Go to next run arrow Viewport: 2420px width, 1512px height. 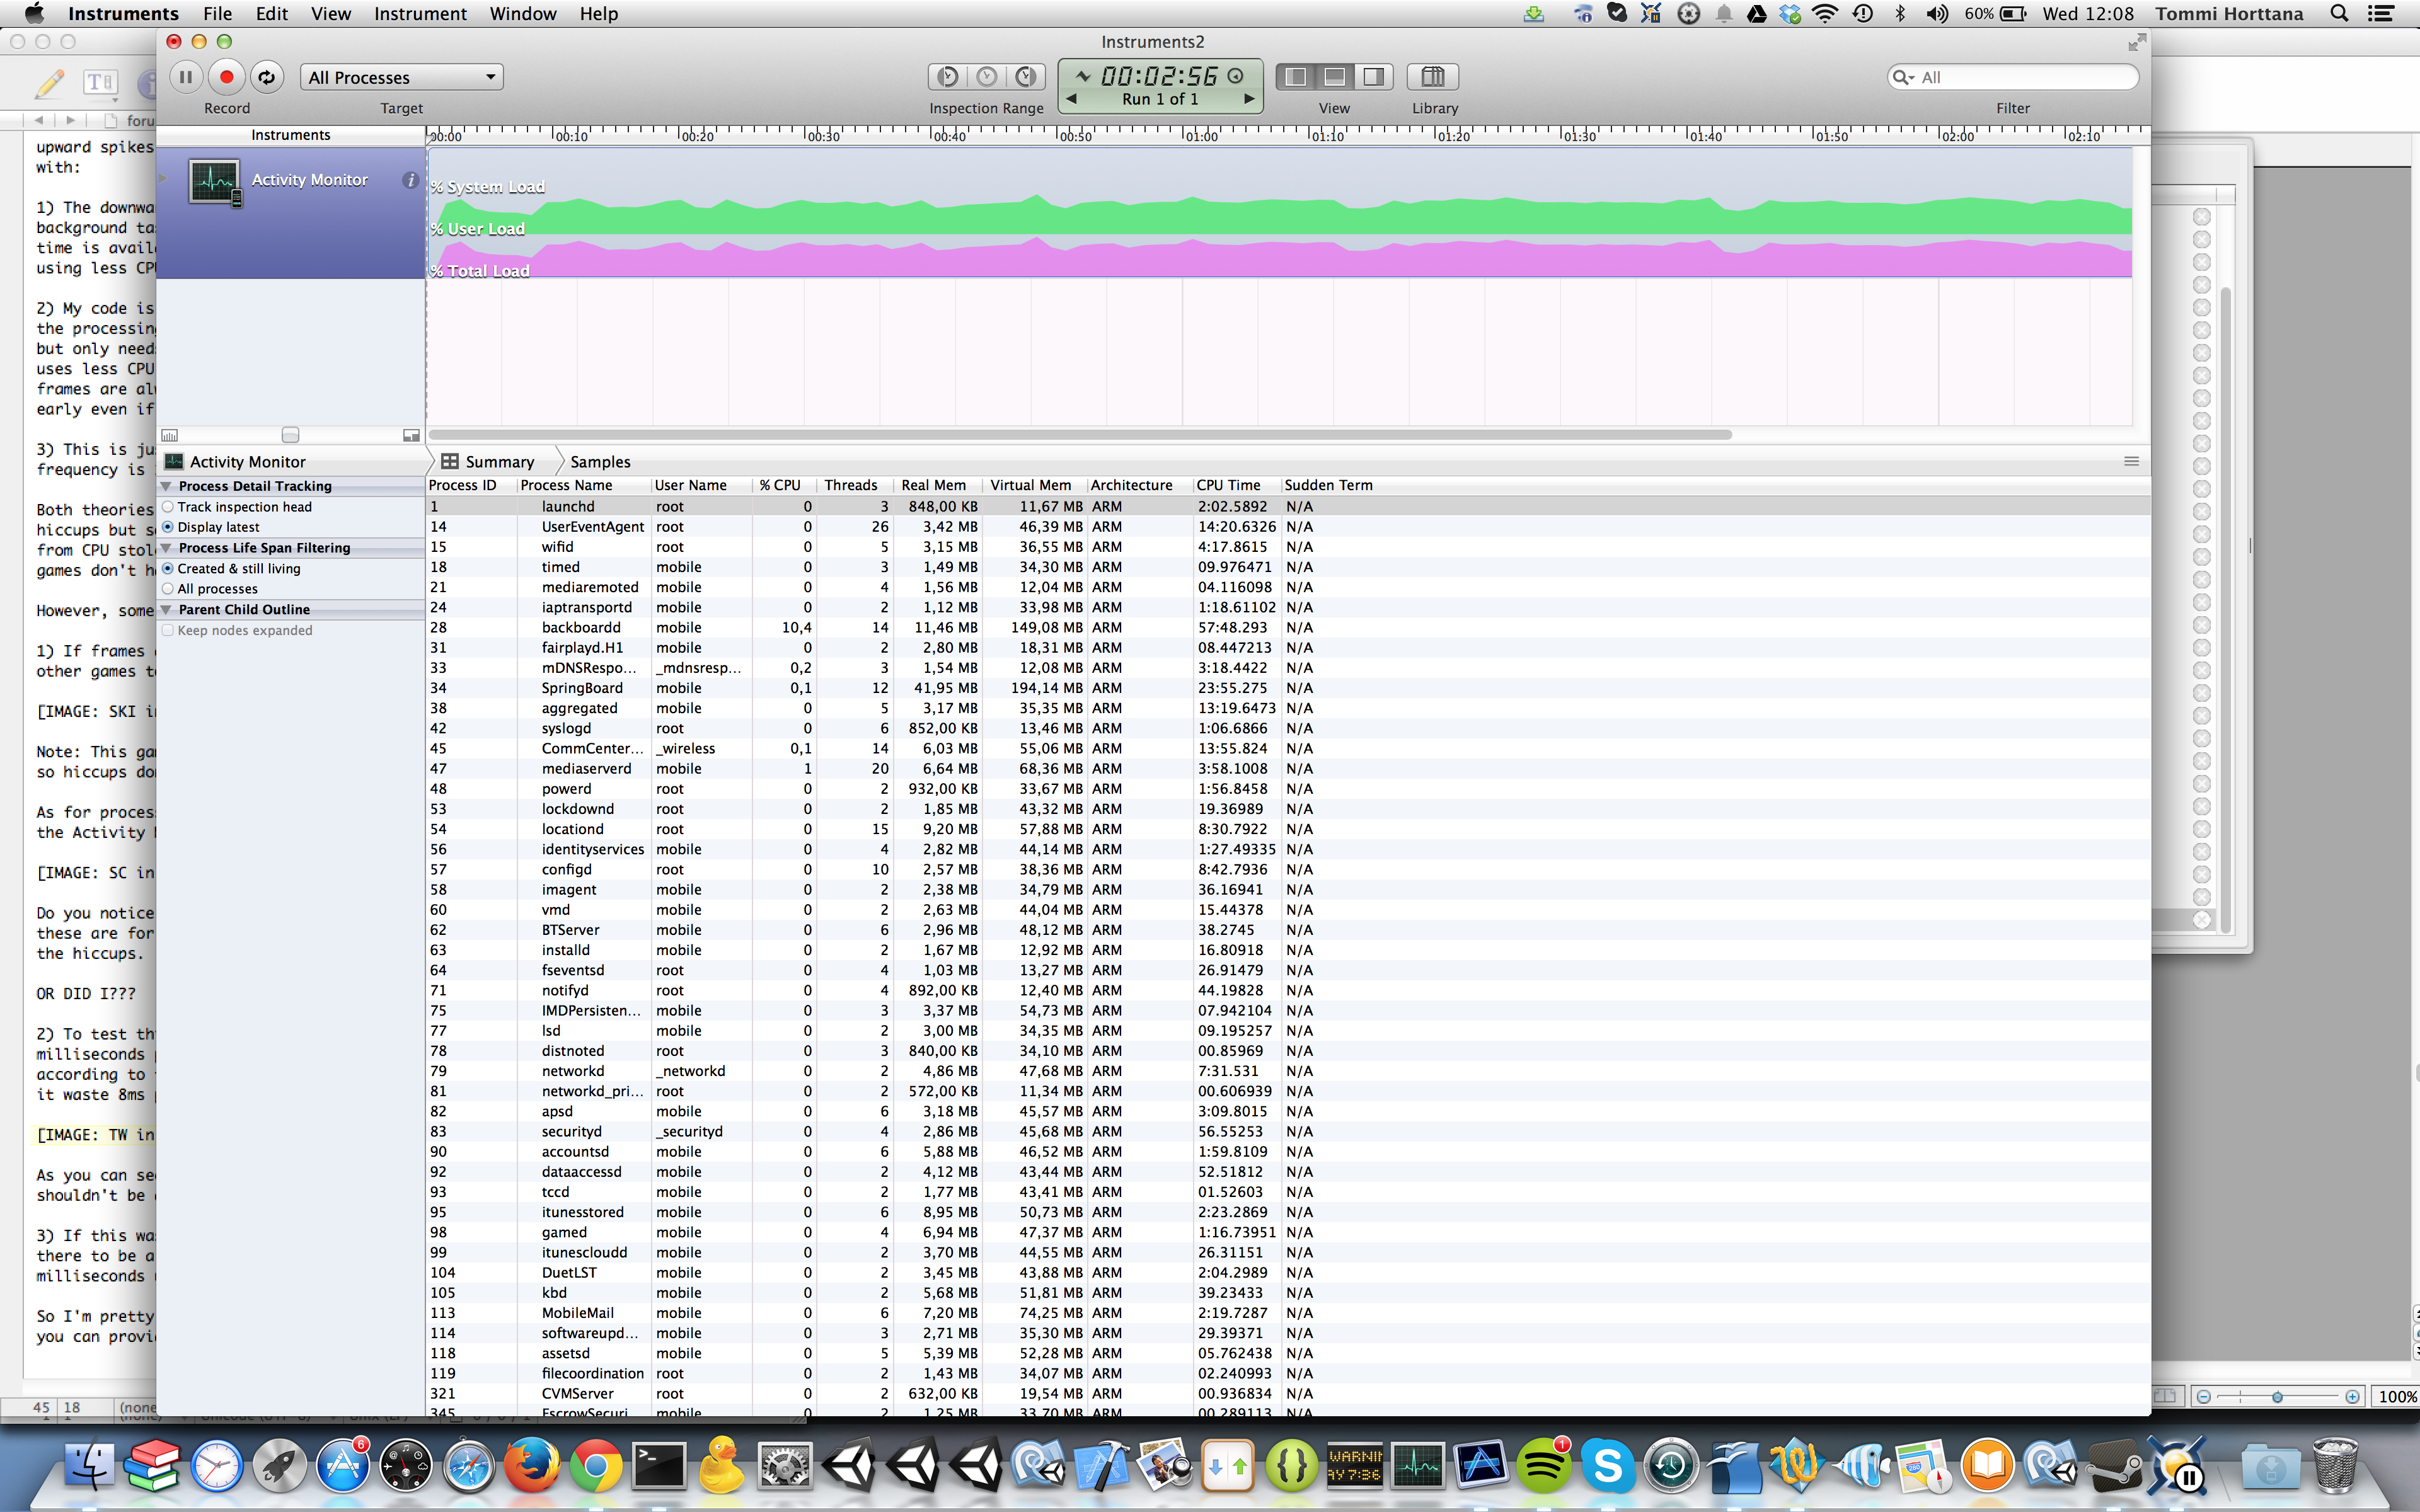pos(1249,99)
